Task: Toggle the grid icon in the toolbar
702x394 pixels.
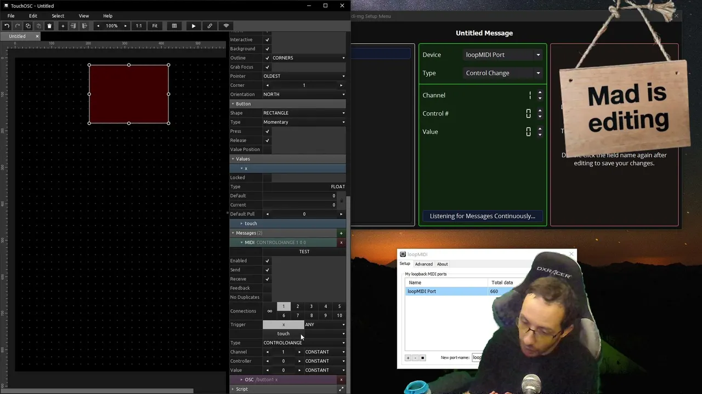Action: pos(174,26)
